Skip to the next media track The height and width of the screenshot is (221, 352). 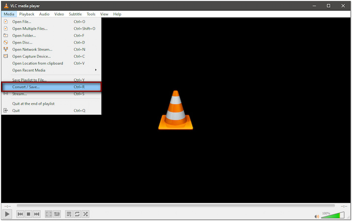pos(37,214)
